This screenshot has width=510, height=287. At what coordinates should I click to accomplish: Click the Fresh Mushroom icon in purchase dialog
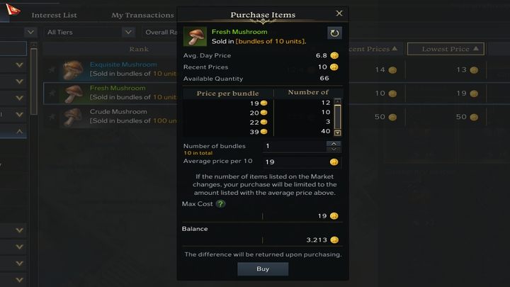pyautogui.click(x=194, y=37)
